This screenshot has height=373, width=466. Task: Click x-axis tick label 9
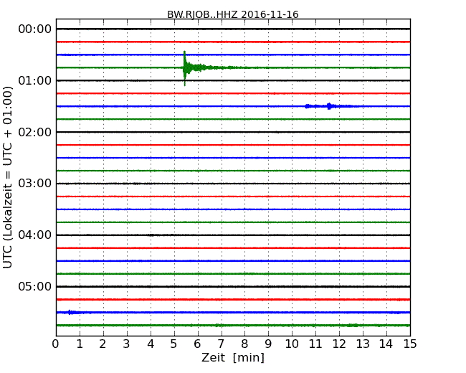tap(268, 344)
